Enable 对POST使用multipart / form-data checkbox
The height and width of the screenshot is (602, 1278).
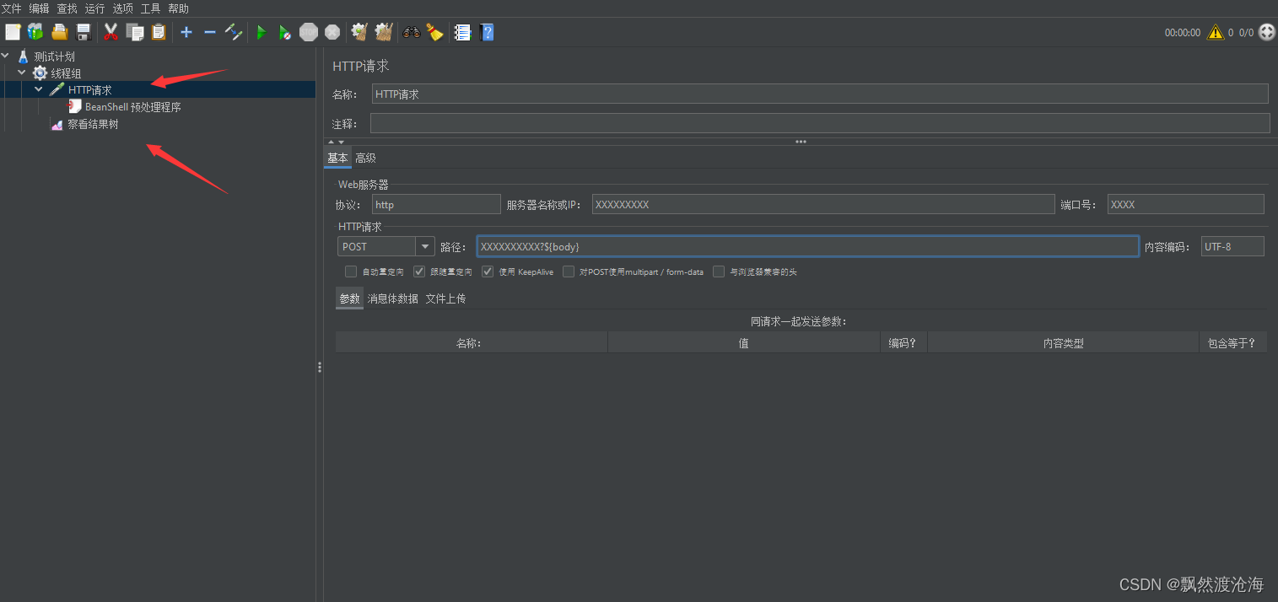[569, 271]
